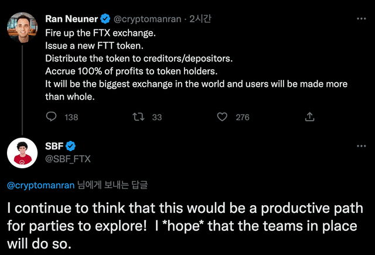Like Ran Neuner's tweet with heart icon
Image resolution: width=375 pixels, height=255 pixels.
pyautogui.click(x=222, y=117)
